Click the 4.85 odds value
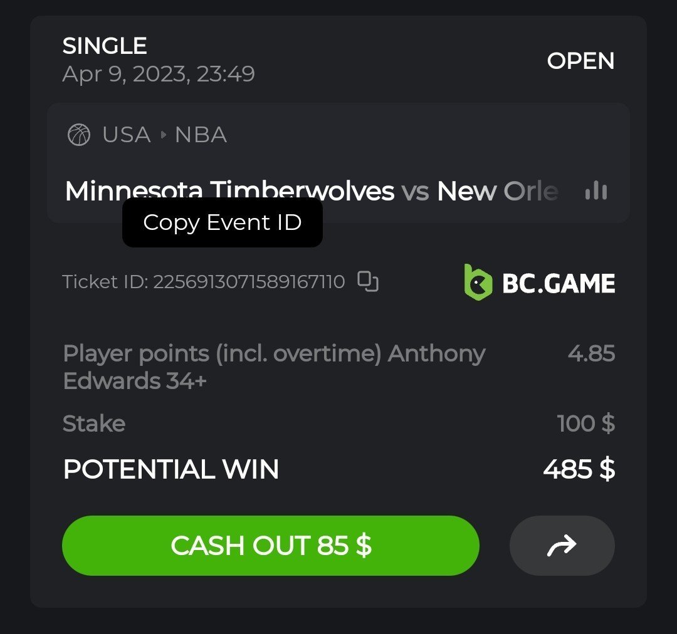Viewport: 677px width, 634px height. click(x=591, y=353)
